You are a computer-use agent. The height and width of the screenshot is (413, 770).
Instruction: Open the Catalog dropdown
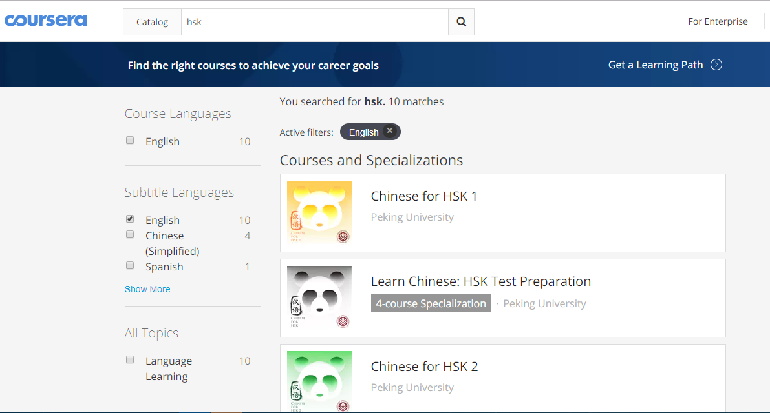tap(152, 22)
